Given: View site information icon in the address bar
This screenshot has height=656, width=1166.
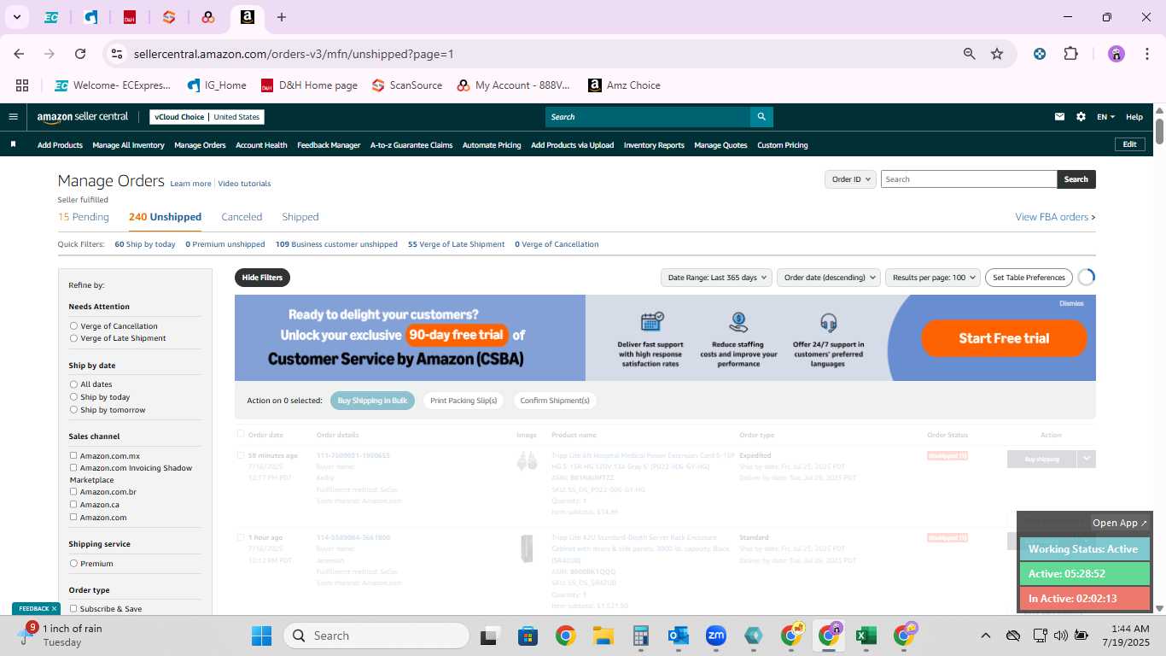Looking at the screenshot, I should pyautogui.click(x=118, y=54).
